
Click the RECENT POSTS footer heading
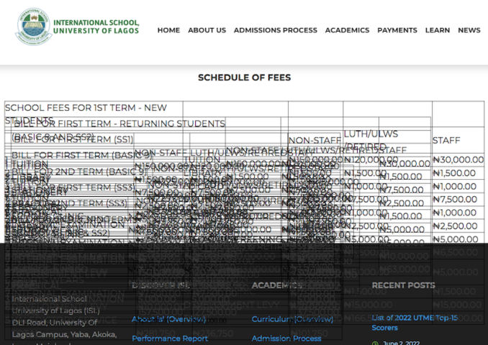pos(403,285)
